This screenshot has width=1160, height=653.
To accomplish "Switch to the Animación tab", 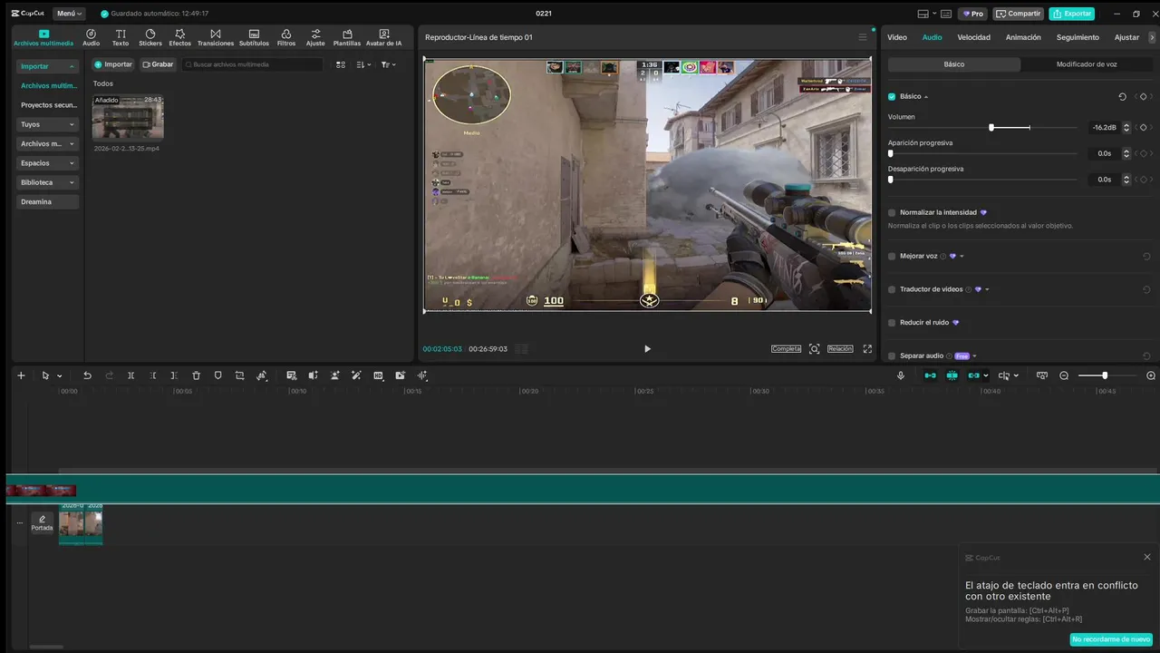I will pyautogui.click(x=1023, y=37).
